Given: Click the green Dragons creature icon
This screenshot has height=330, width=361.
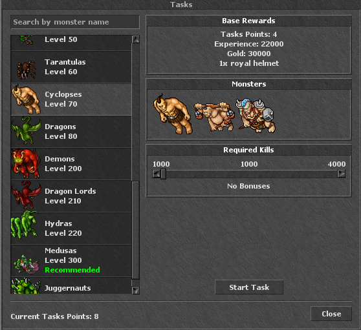Looking at the screenshot, I should coord(26,130).
